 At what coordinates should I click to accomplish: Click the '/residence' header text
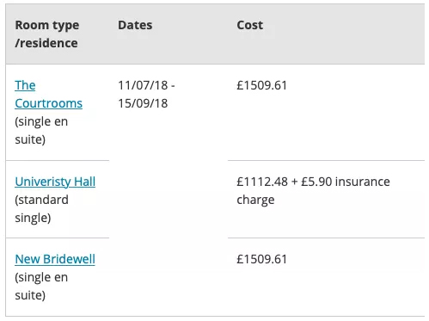coord(46,43)
